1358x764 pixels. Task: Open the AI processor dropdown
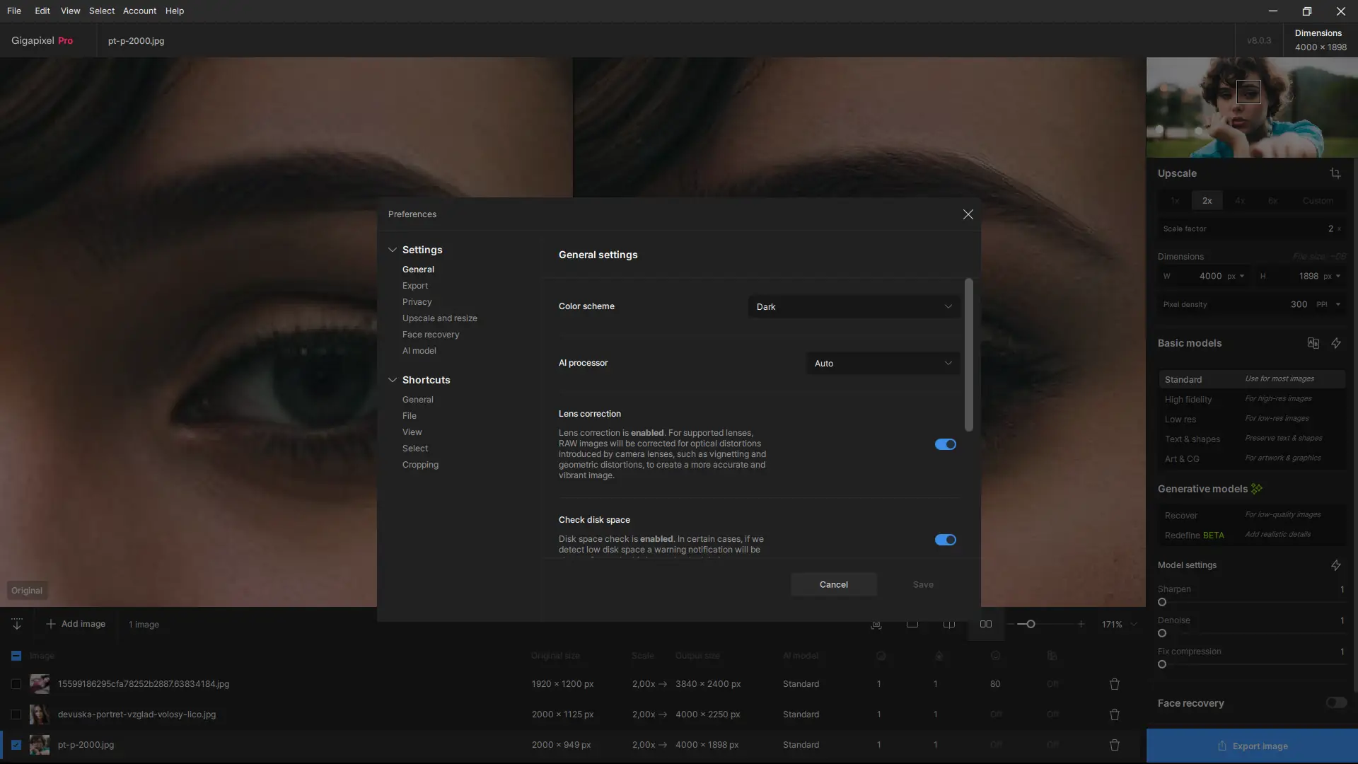pyautogui.click(x=883, y=363)
